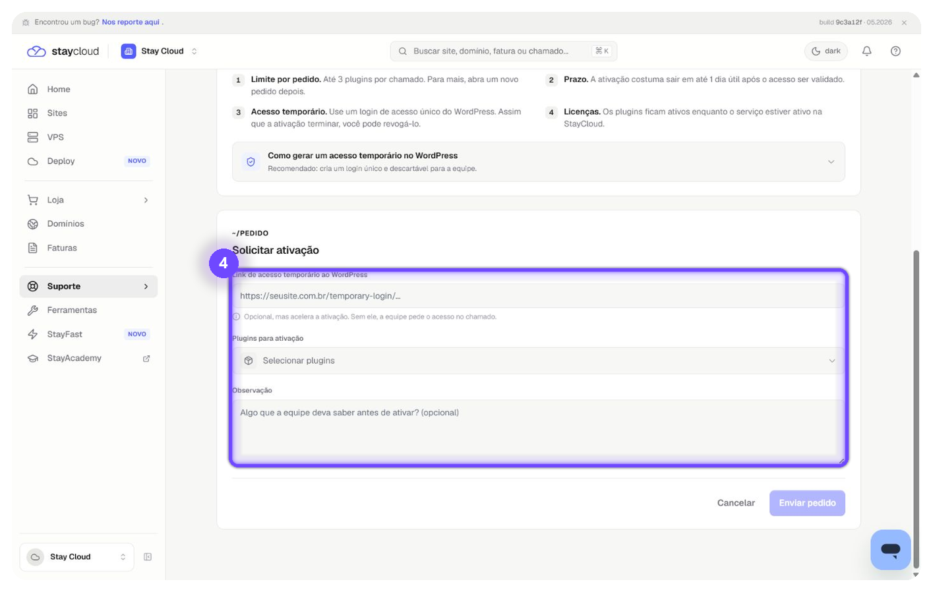Viewport: 933px width, 592px height.
Task: Open Deploy in the sidebar
Action: point(88,161)
